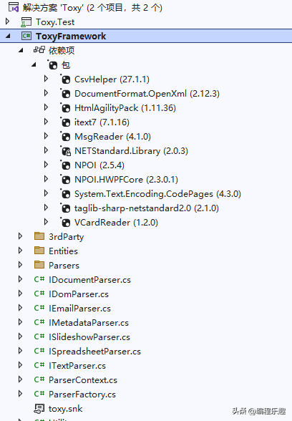The width and height of the screenshot is (292, 421).
Task: Click the Toxy.Test project icon
Action: [26, 22]
